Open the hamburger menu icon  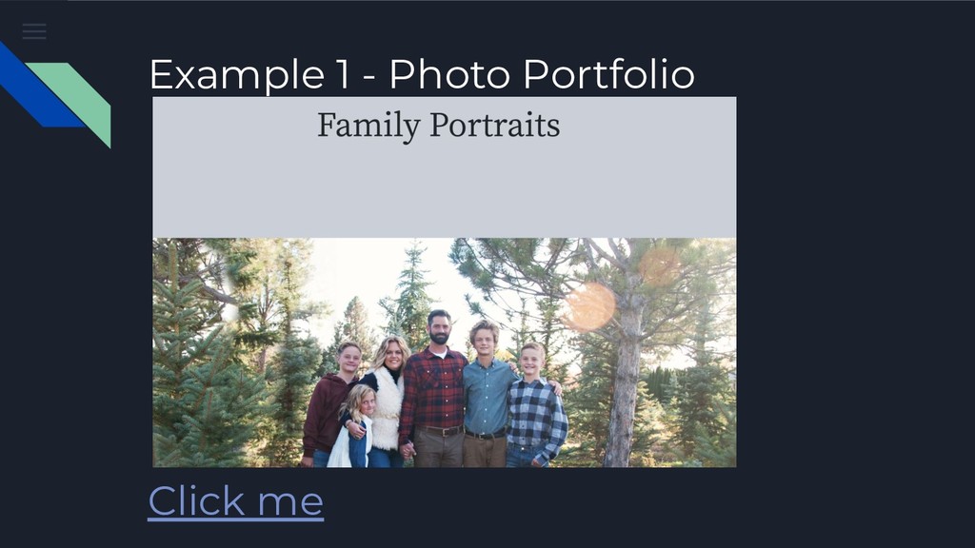click(34, 31)
